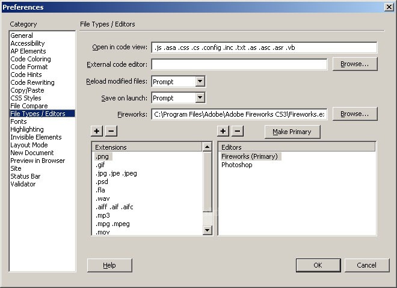Click the minus button above Extensions list
The height and width of the screenshot is (288, 397).
(x=111, y=131)
